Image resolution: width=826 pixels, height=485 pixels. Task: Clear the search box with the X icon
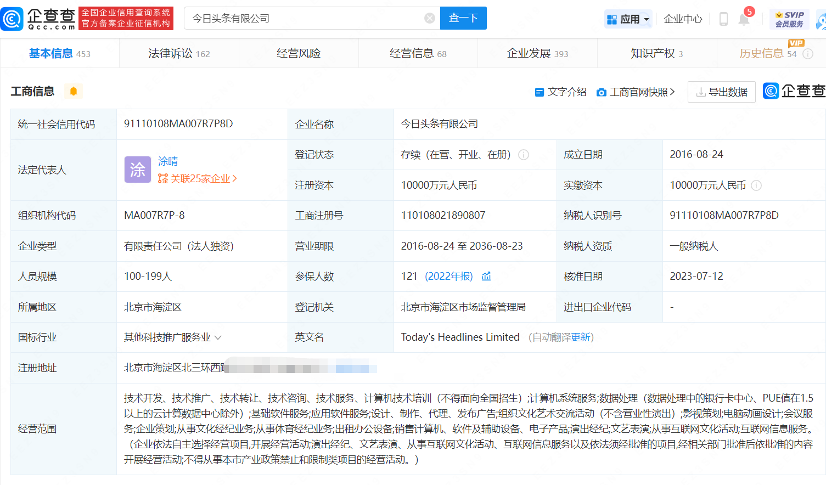pyautogui.click(x=430, y=19)
